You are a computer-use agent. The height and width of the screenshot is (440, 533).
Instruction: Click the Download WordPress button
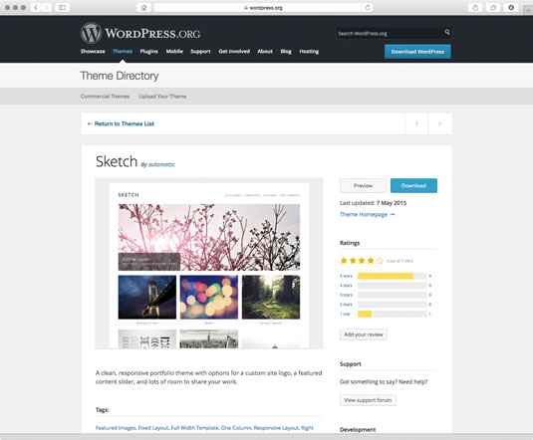click(x=417, y=52)
